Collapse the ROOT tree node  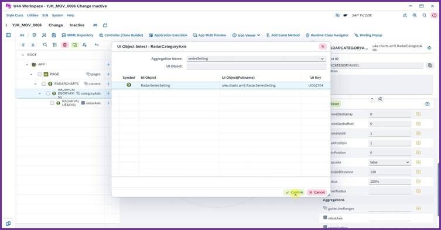[x=23, y=55]
